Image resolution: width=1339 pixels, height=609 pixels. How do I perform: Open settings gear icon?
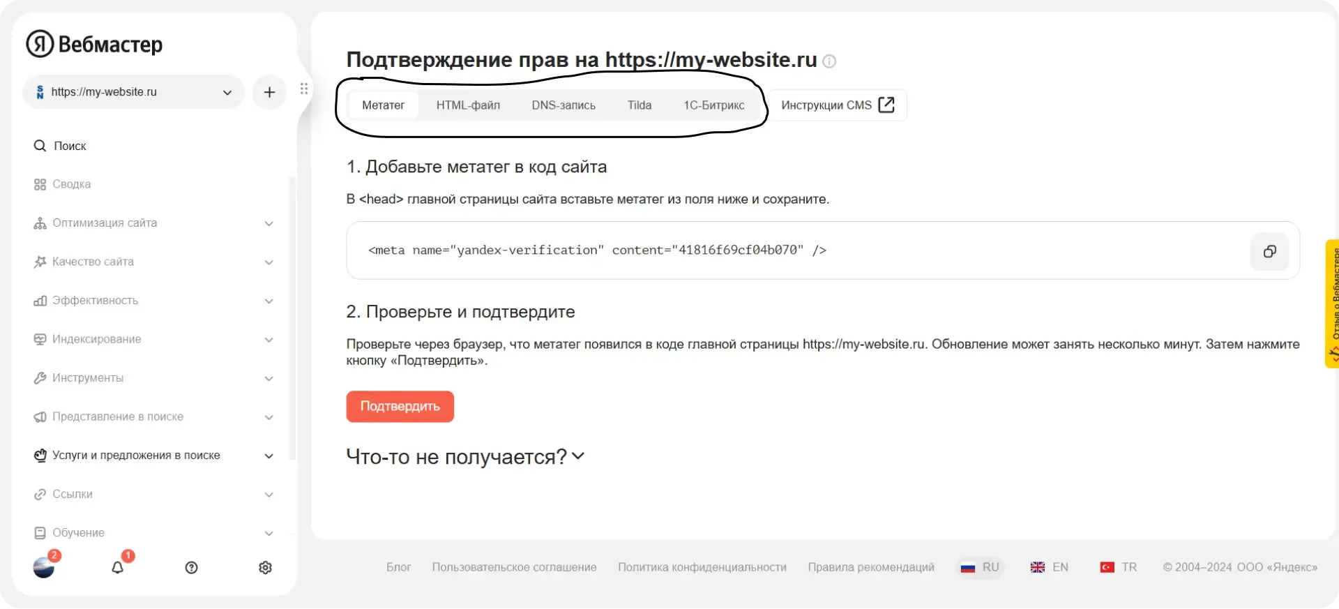click(x=265, y=568)
